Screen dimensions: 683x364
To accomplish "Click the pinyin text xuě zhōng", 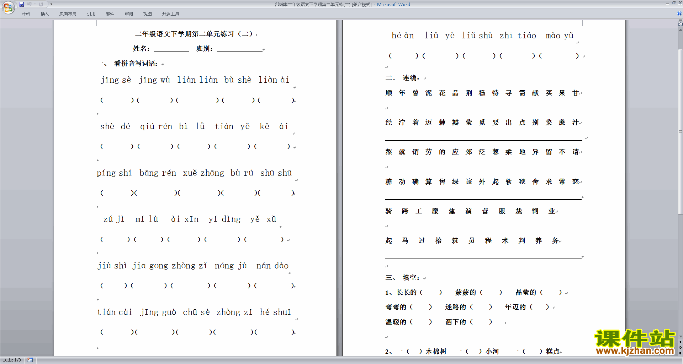I will point(203,173).
